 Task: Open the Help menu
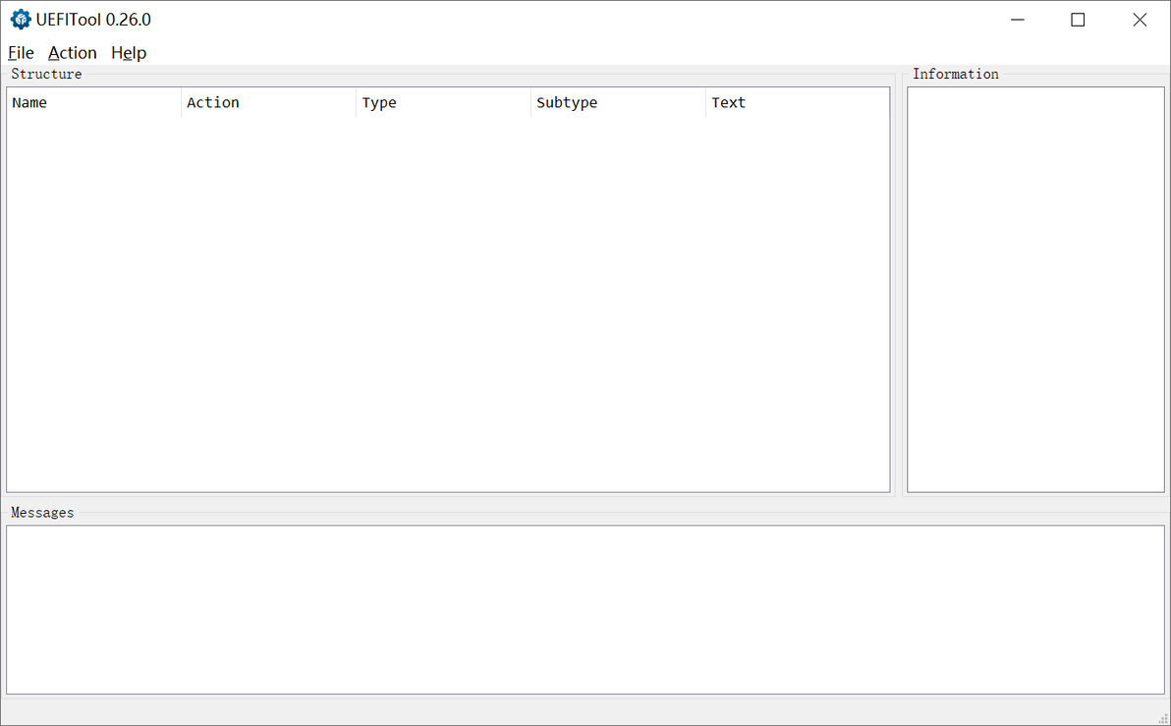coord(129,53)
